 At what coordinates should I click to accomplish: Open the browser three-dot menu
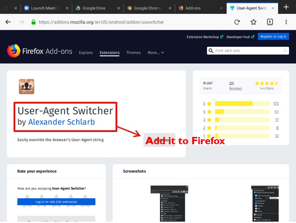pos(286,22)
